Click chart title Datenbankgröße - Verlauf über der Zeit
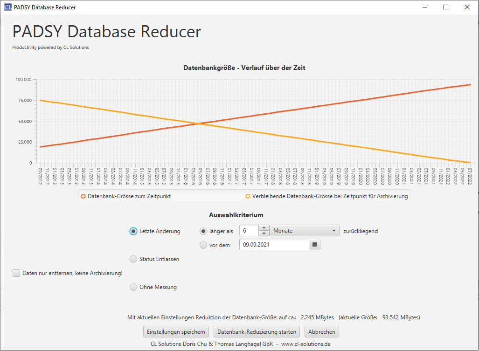The height and width of the screenshot is (351, 479). pos(244,68)
